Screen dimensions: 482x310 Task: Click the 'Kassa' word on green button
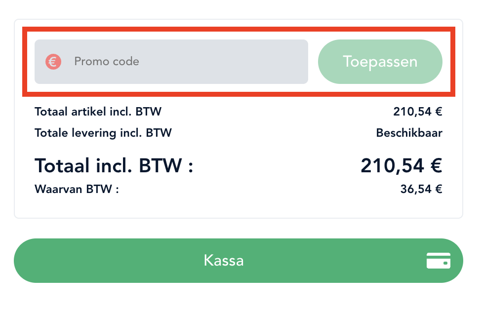click(x=224, y=261)
